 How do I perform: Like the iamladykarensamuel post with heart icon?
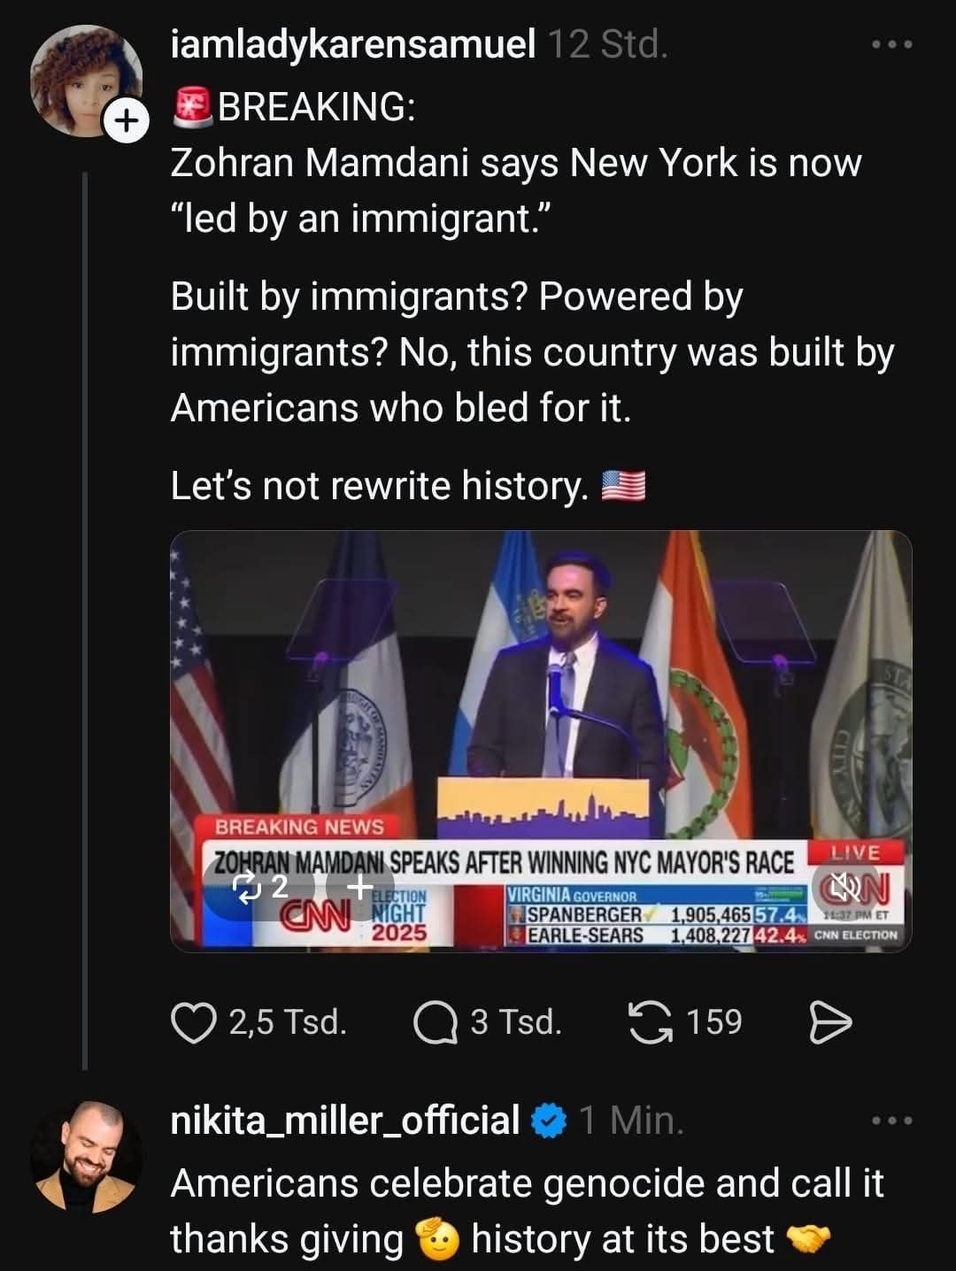tap(194, 1023)
